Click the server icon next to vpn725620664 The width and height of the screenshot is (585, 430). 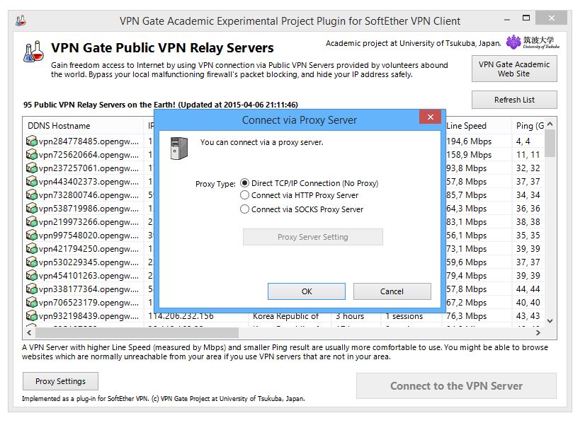32,154
